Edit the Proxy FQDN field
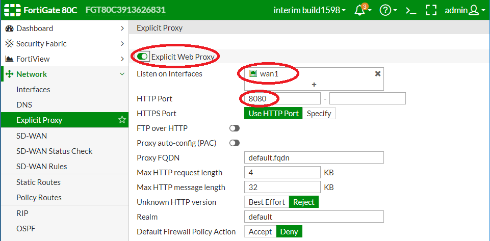 (314, 157)
